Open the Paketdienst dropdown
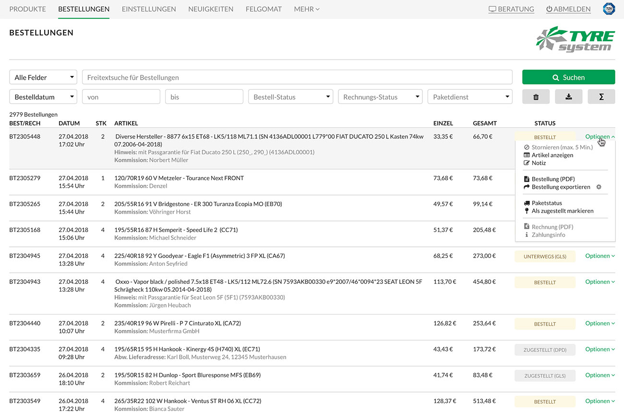624x416 pixels. tap(469, 97)
